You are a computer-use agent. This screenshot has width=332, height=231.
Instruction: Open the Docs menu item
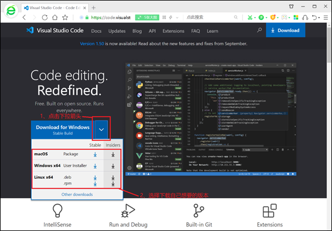click(96, 31)
